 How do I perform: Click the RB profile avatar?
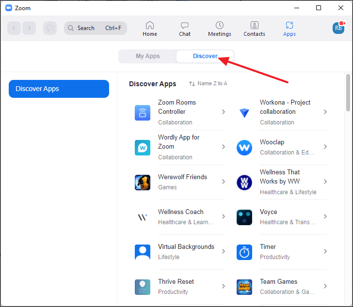tap(338, 28)
